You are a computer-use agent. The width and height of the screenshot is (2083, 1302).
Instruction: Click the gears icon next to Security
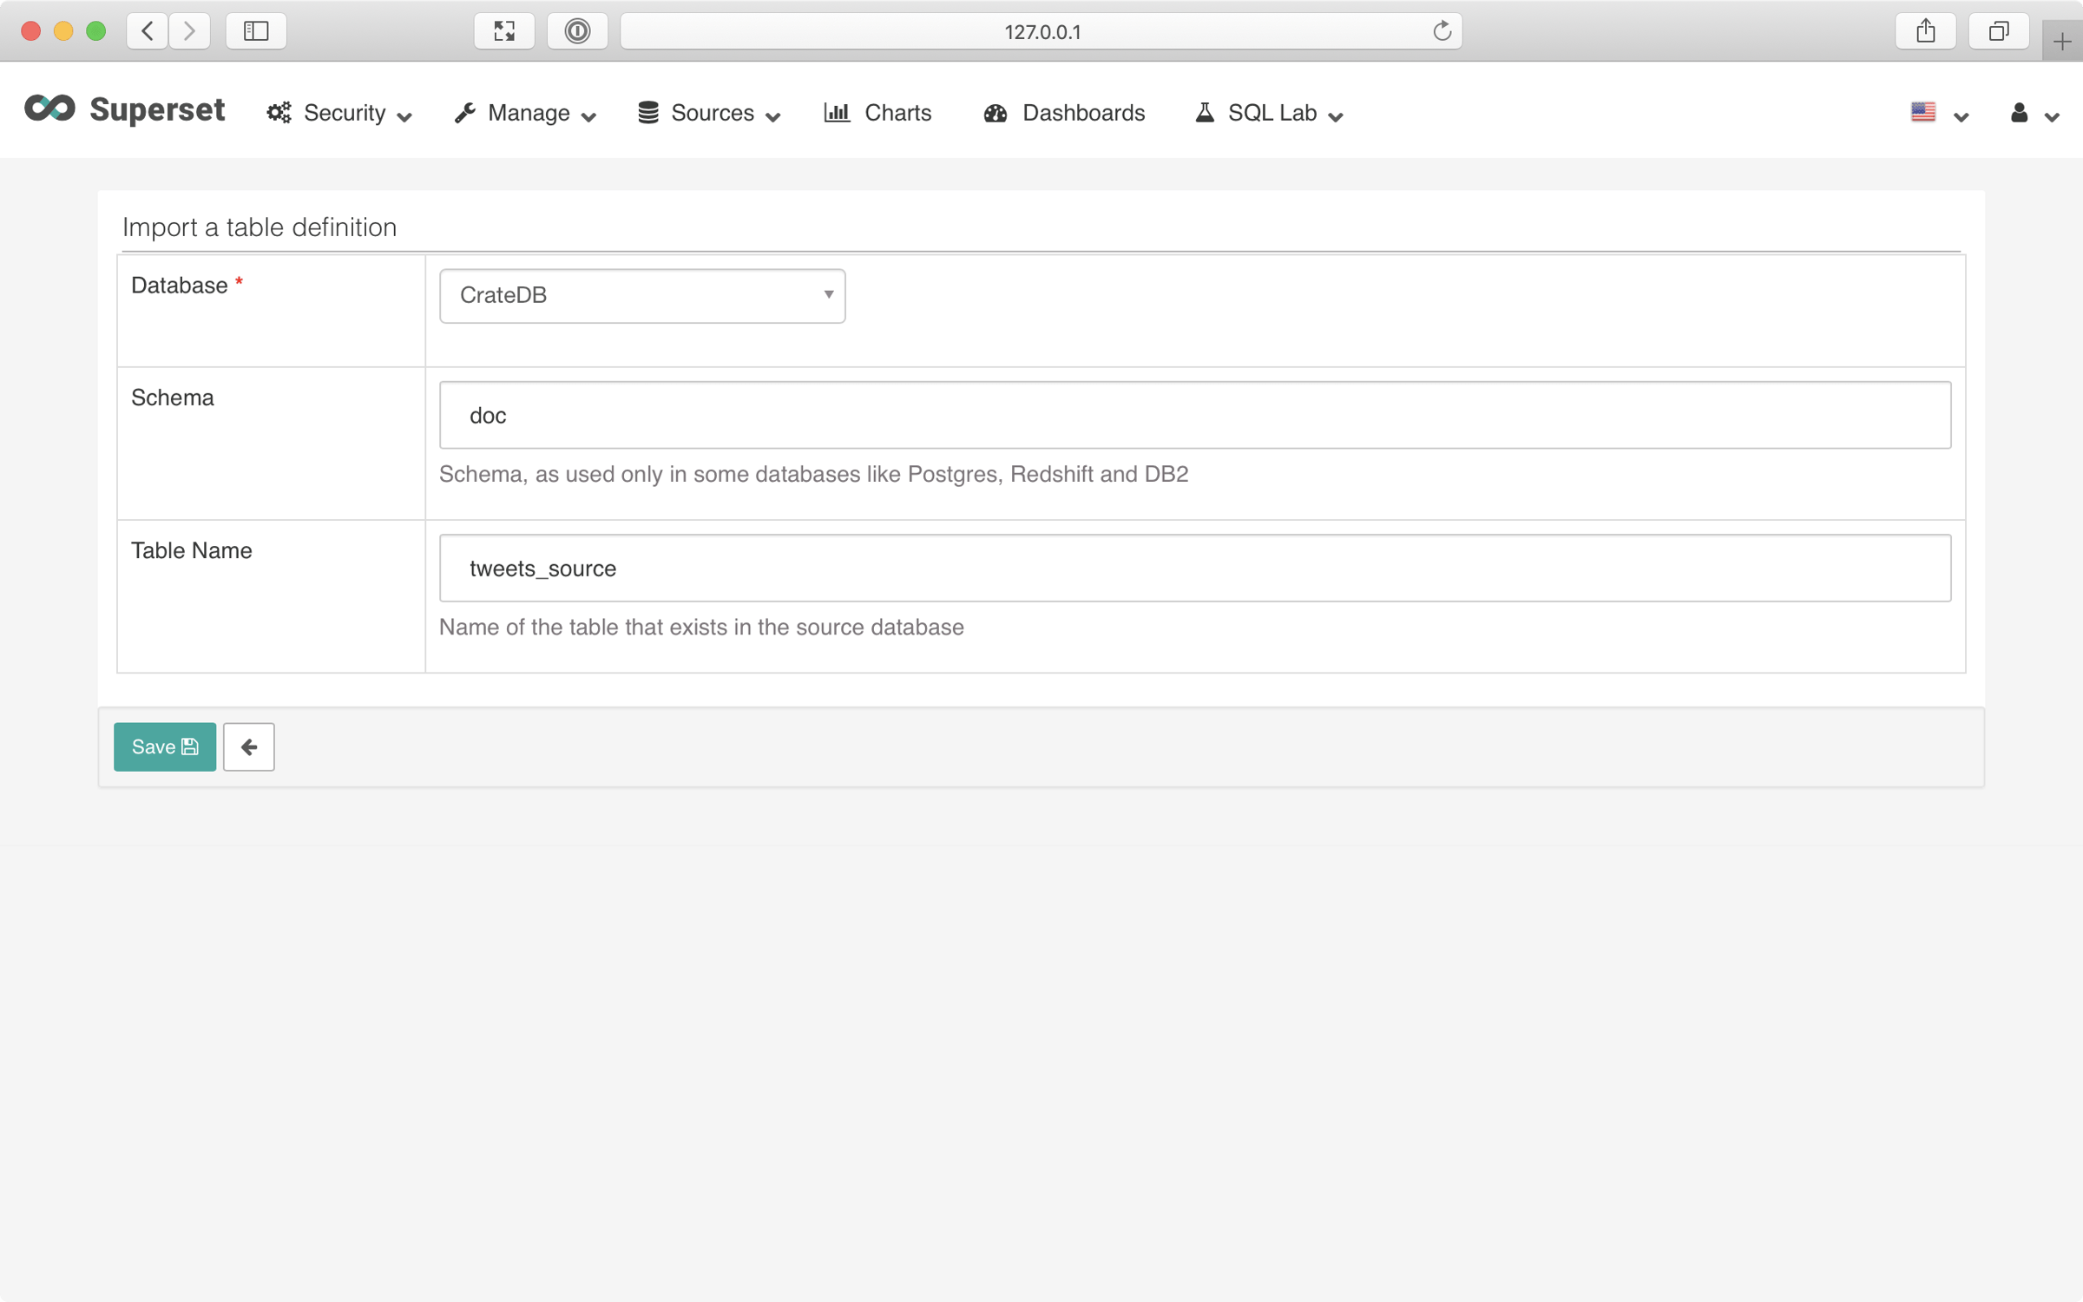[x=278, y=112]
